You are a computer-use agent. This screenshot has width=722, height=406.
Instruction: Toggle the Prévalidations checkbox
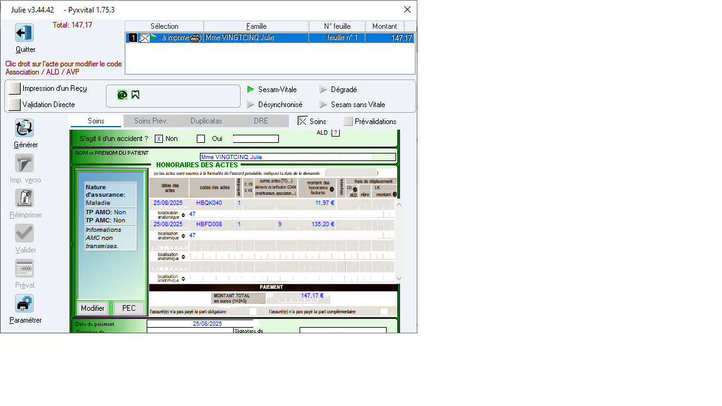348,122
